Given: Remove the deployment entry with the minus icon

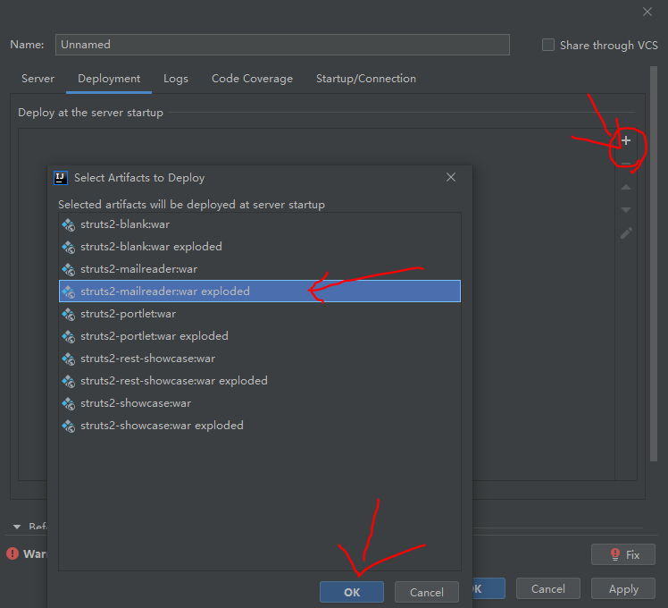Looking at the screenshot, I should 626,164.
